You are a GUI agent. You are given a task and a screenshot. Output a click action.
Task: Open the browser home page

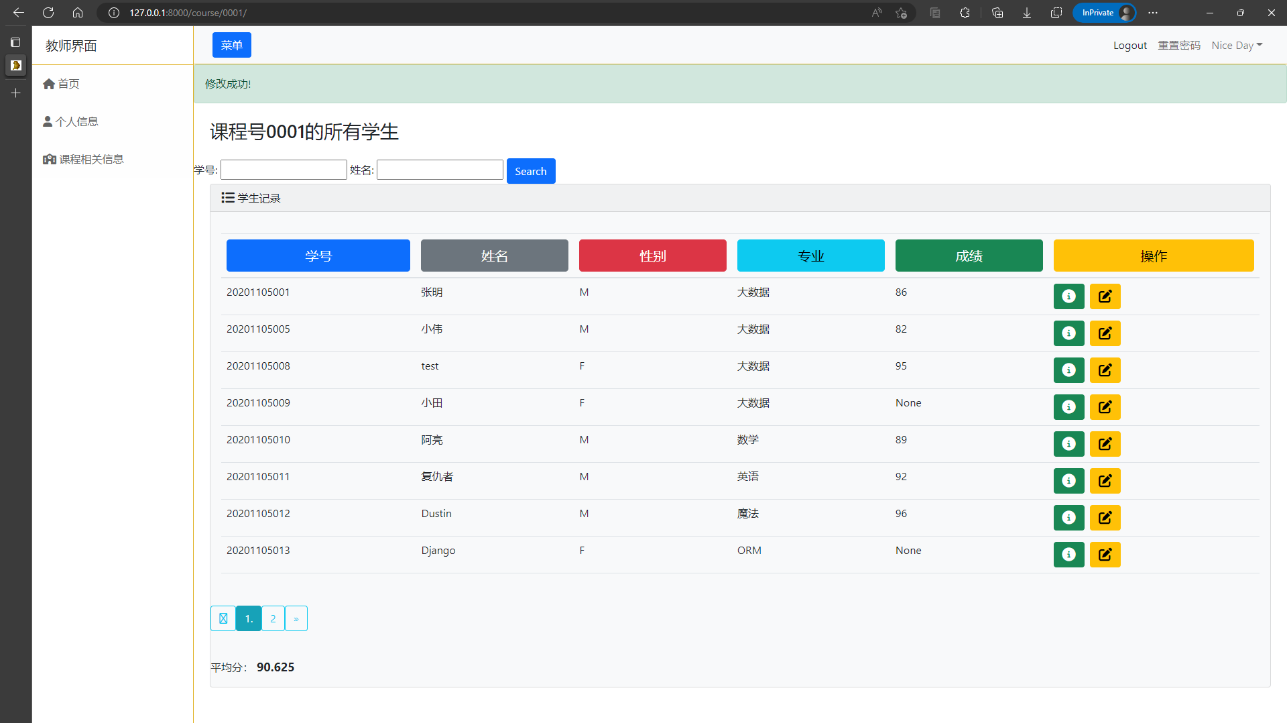tap(78, 13)
